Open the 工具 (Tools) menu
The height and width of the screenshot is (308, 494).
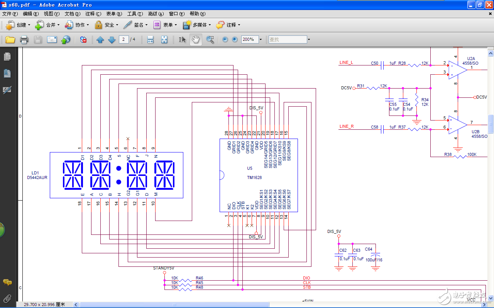(135, 14)
